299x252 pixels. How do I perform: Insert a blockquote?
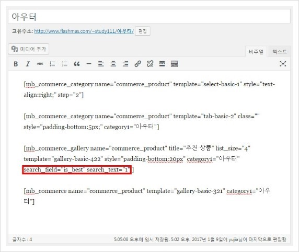tap(77, 64)
